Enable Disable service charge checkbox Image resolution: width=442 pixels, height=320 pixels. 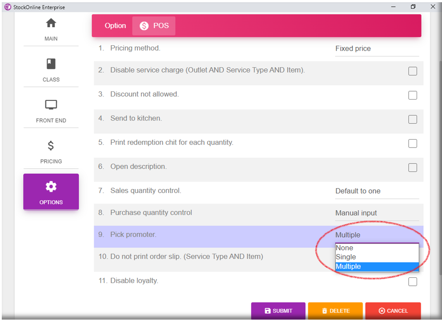413,71
